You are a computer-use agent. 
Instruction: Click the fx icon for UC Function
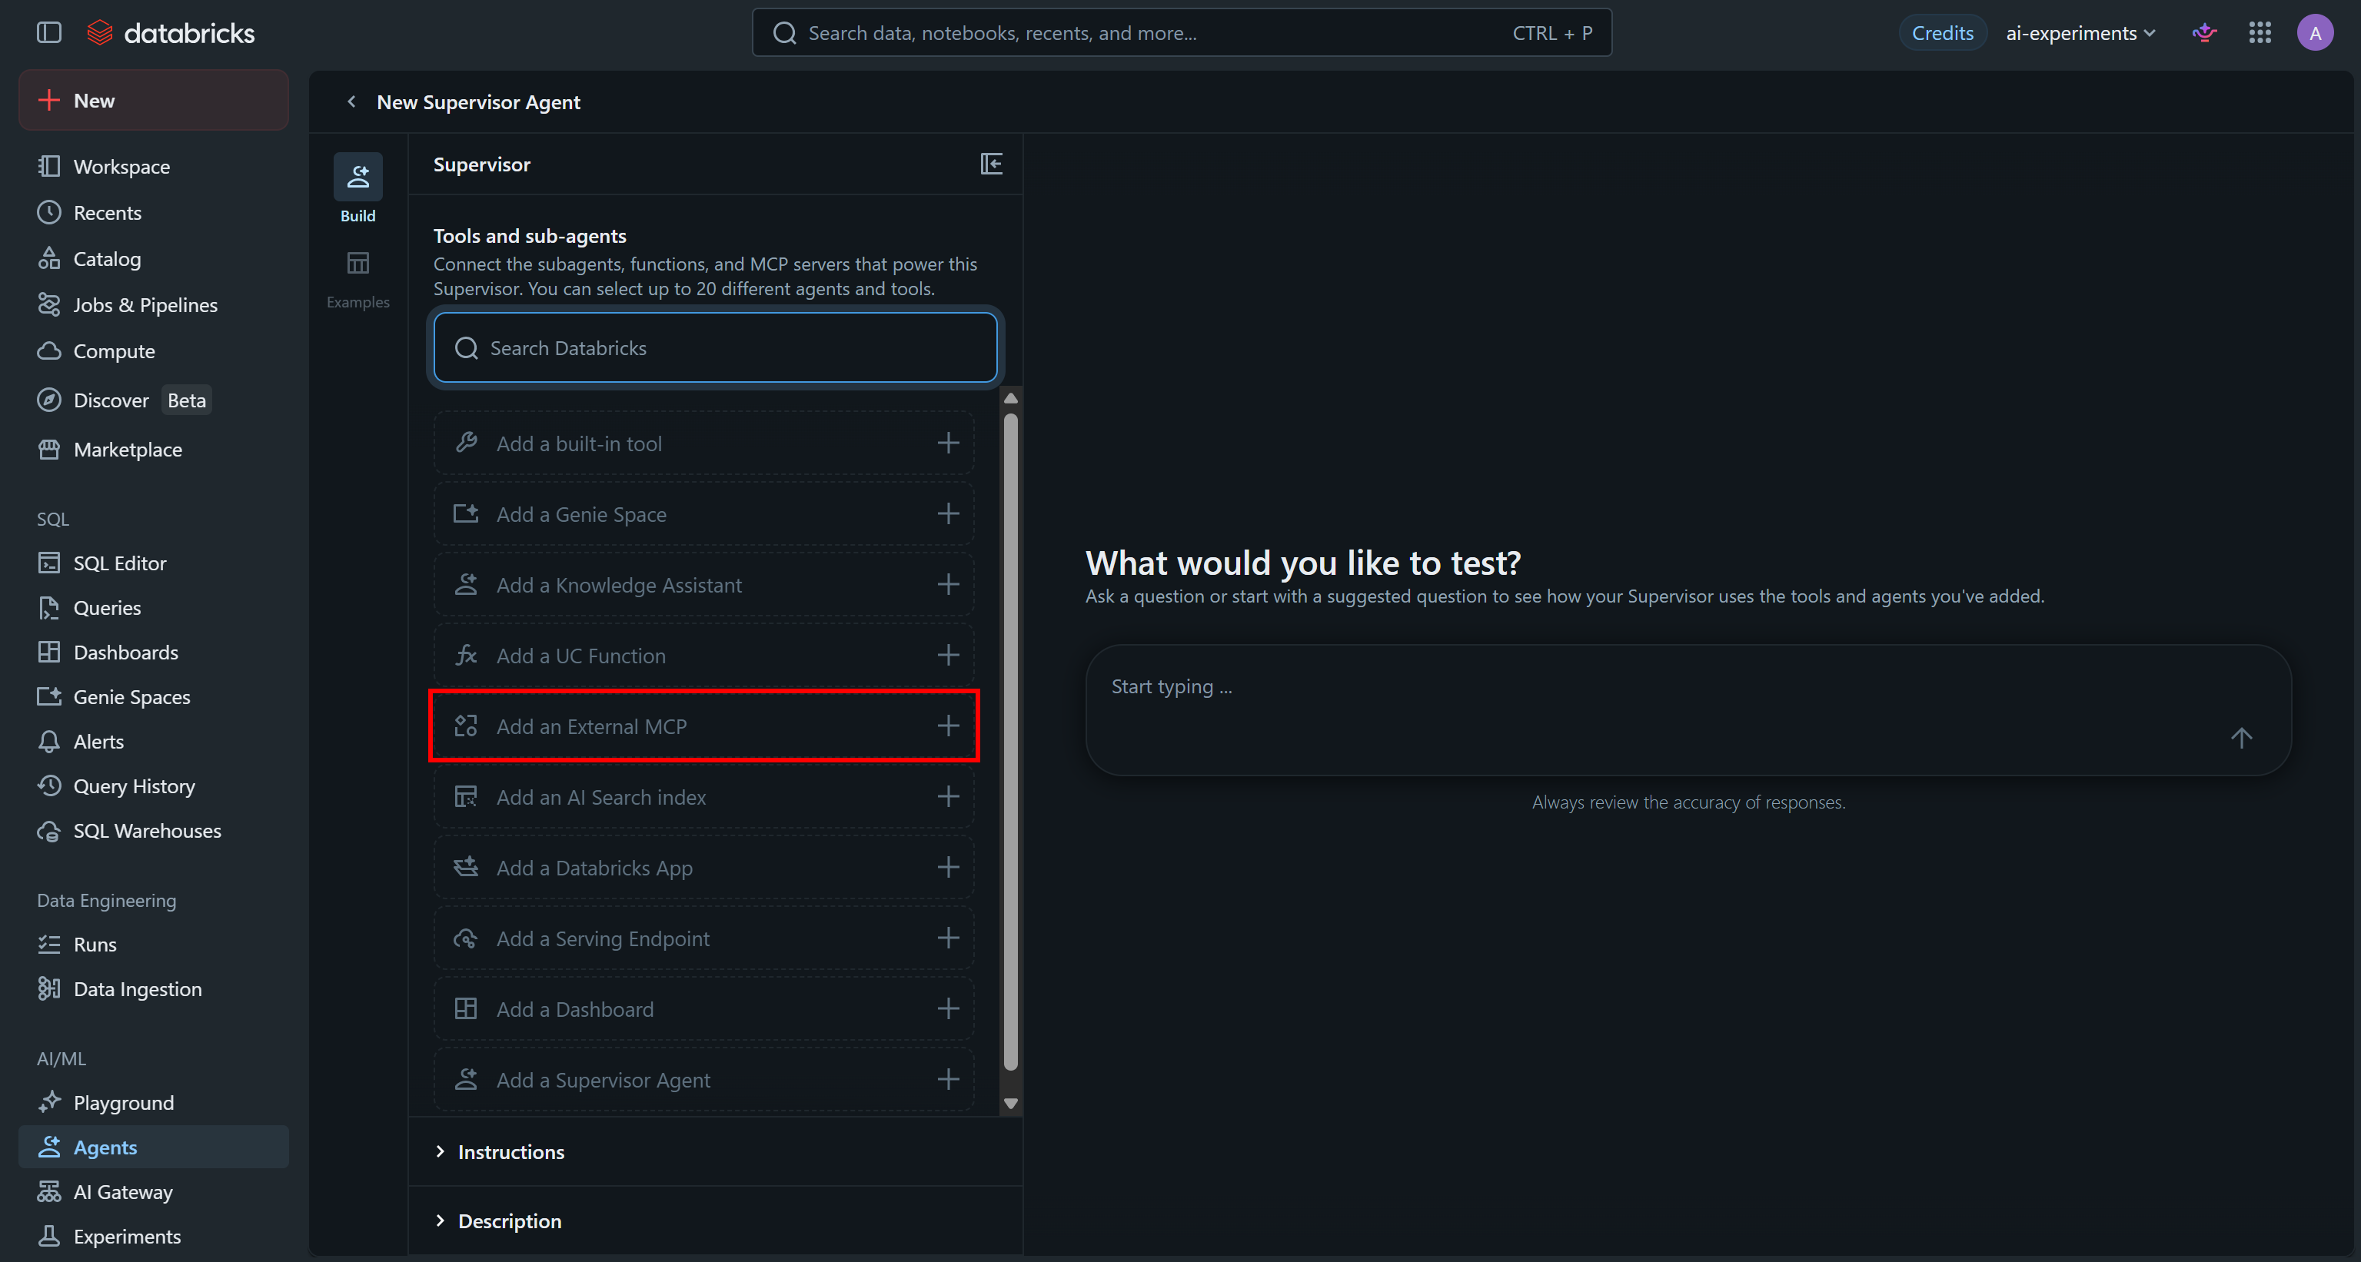[466, 656]
